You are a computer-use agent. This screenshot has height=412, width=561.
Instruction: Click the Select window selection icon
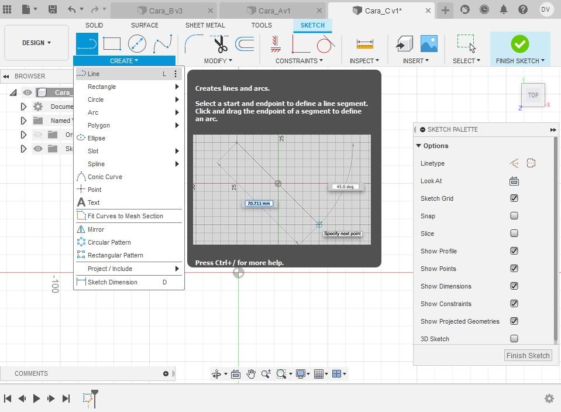(x=466, y=44)
